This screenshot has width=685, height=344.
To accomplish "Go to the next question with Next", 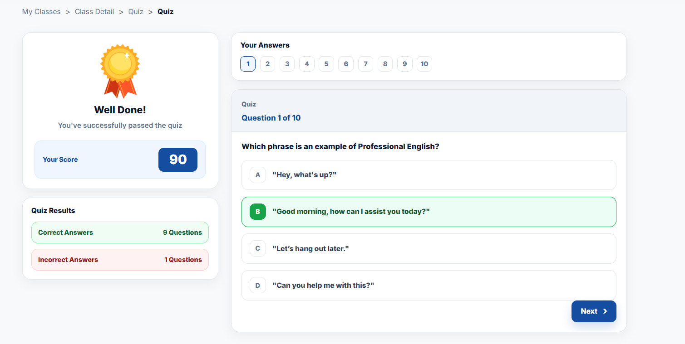I will point(594,311).
